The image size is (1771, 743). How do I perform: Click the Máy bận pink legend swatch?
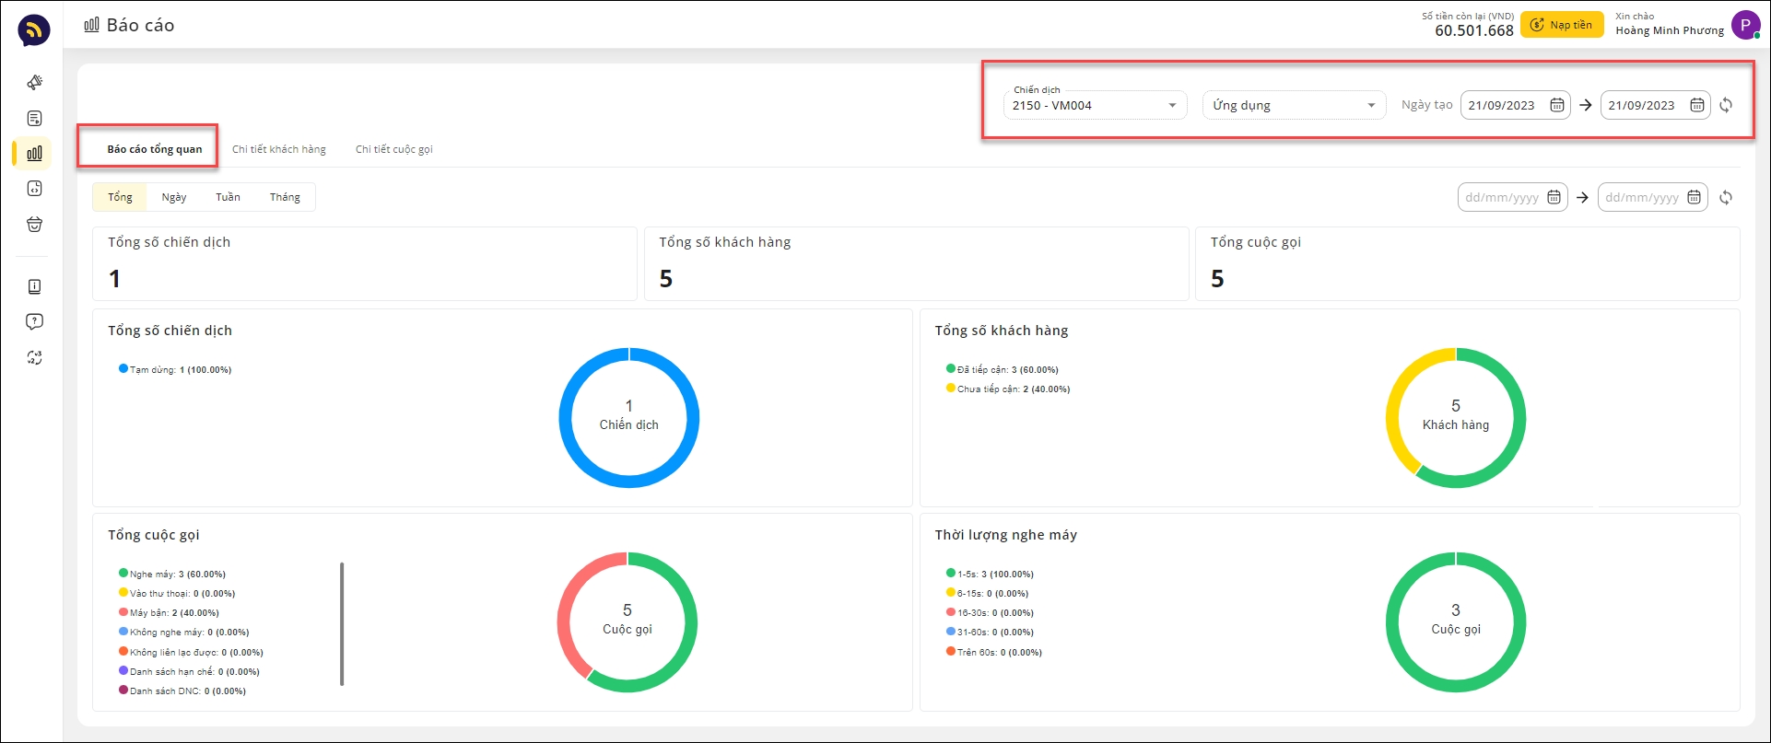123,612
